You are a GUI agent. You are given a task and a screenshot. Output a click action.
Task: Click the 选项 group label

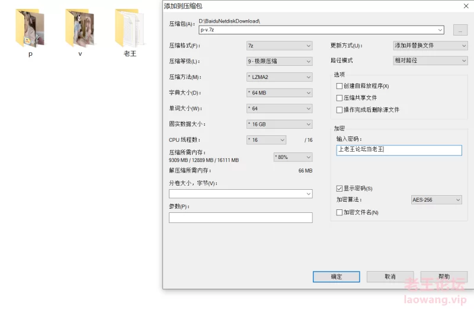pyautogui.click(x=339, y=75)
